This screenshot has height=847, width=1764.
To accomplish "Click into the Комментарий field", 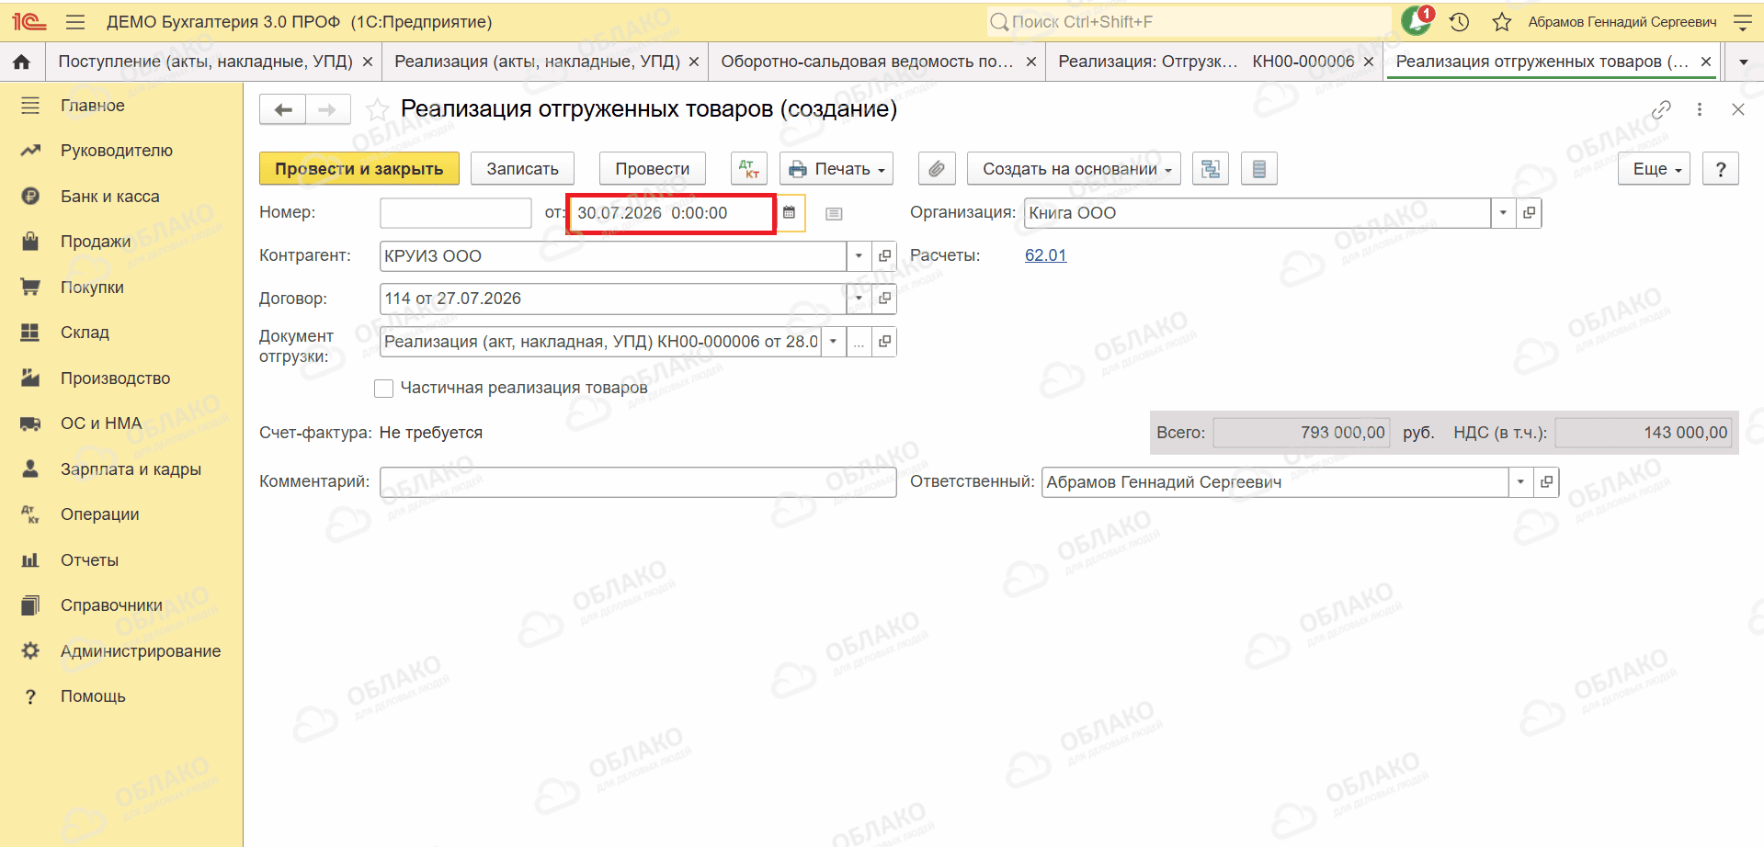I will tap(638, 482).
